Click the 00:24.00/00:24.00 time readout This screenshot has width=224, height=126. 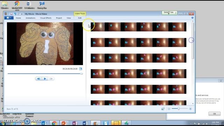tap(70, 69)
